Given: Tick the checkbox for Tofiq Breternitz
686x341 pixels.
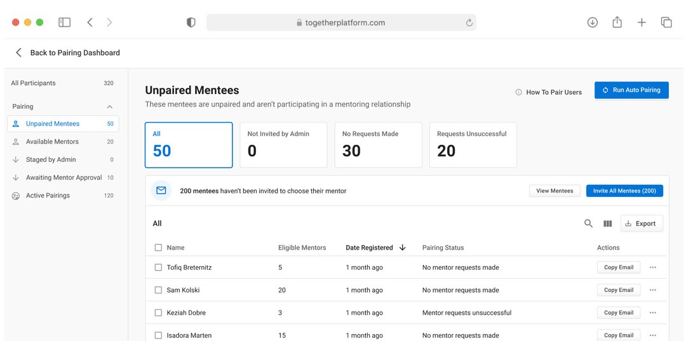Looking at the screenshot, I should pos(158,267).
